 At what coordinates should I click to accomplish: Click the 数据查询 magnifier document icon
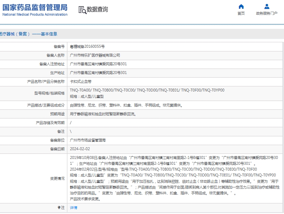pos(82,10)
